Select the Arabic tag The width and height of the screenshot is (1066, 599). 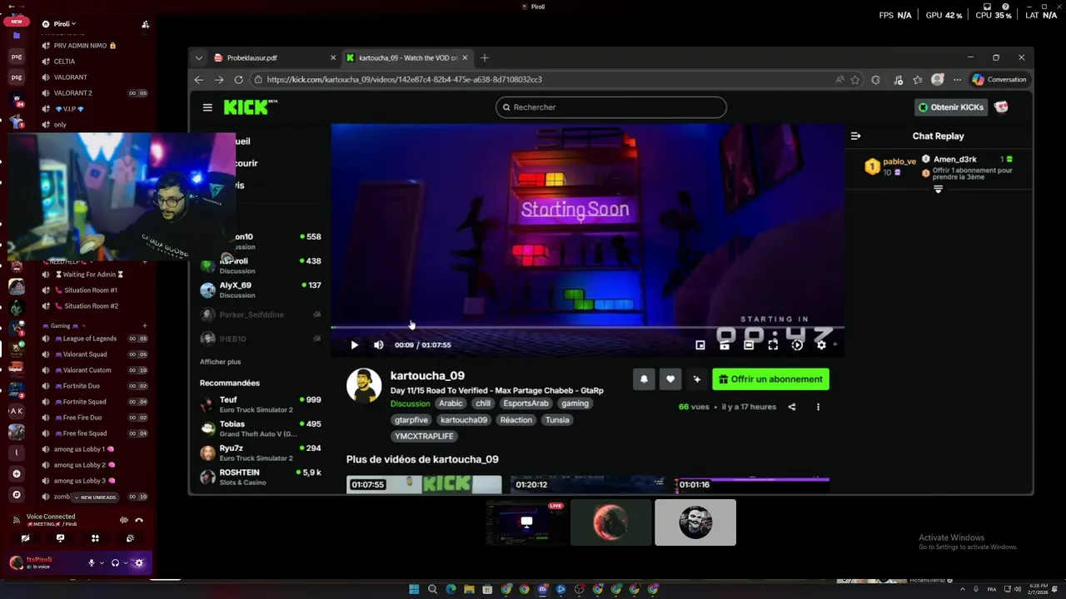click(x=451, y=403)
